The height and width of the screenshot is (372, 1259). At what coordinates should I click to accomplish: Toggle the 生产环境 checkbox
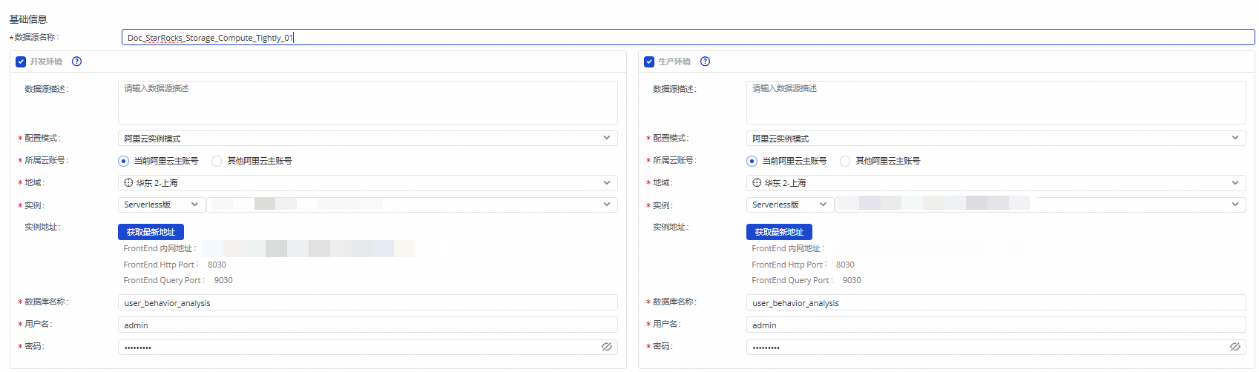(x=649, y=62)
